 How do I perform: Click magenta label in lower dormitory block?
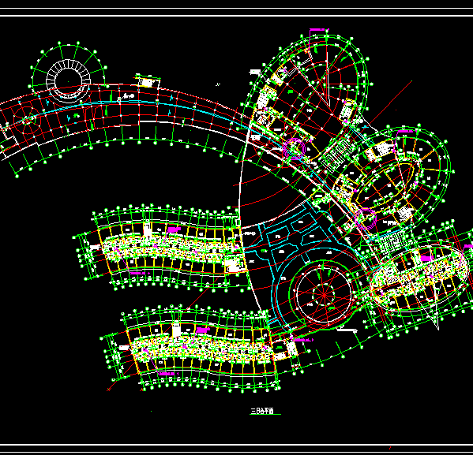(203, 330)
